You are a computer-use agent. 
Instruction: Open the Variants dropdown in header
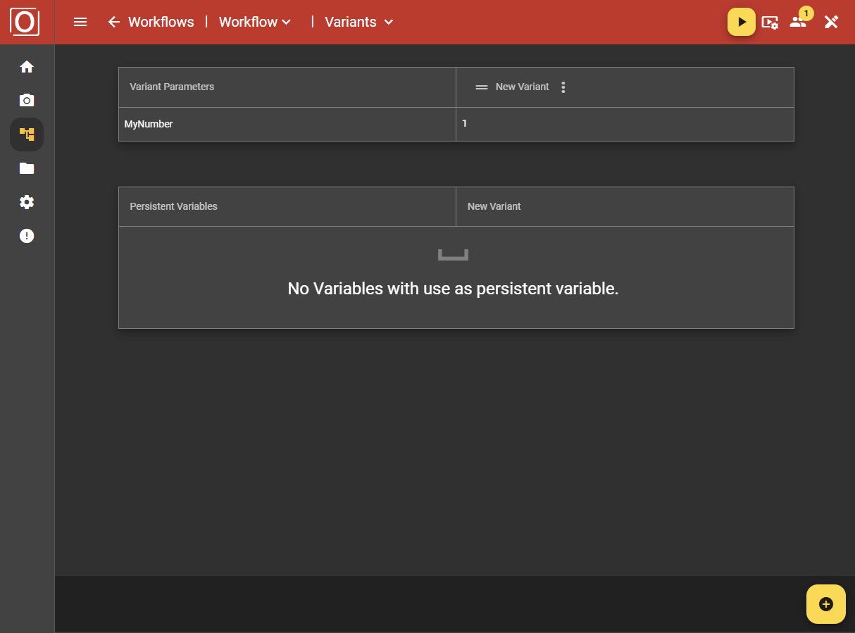pyautogui.click(x=358, y=22)
